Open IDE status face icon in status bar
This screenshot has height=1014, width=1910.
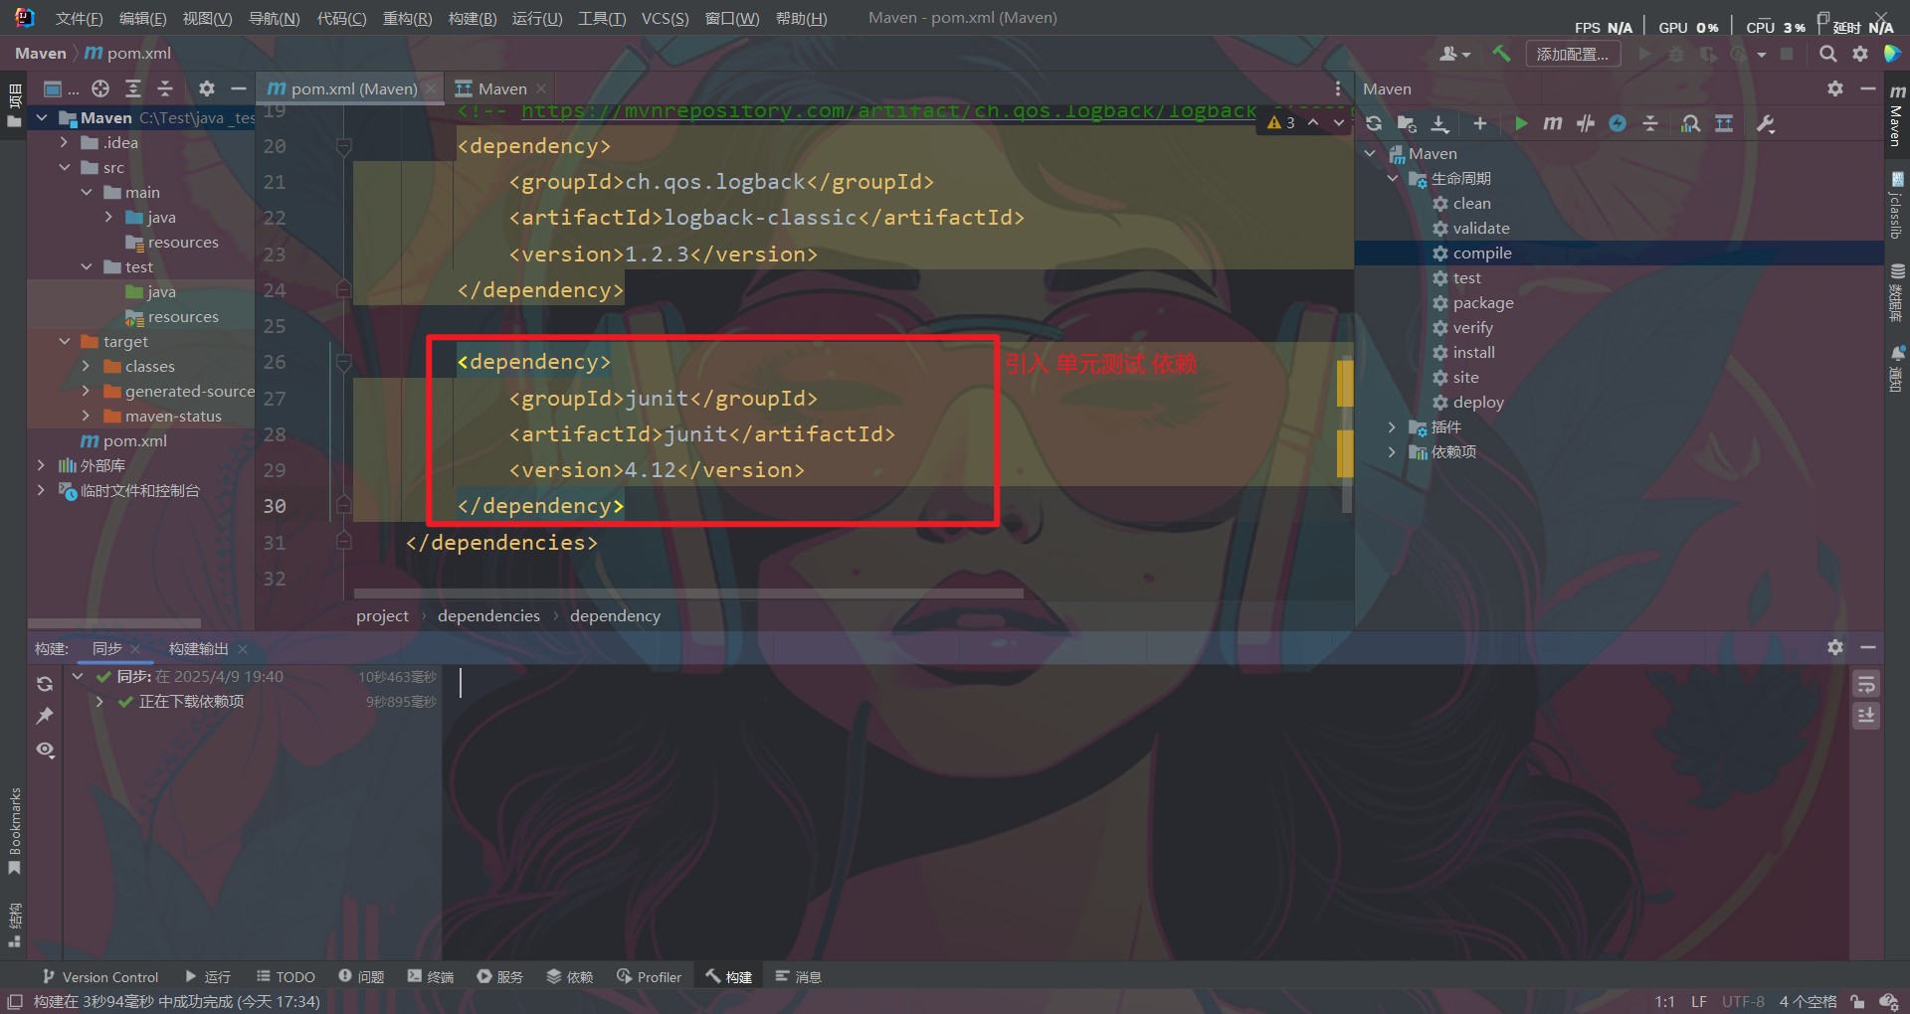pyautogui.click(x=1888, y=1002)
